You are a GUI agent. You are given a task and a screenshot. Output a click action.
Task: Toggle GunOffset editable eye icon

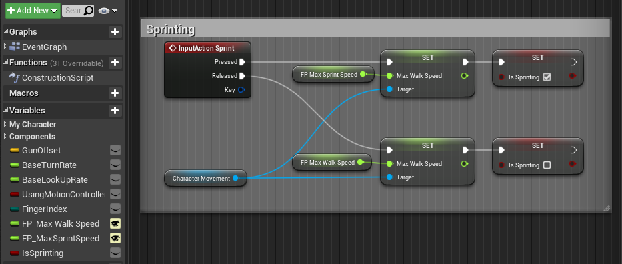(x=115, y=150)
